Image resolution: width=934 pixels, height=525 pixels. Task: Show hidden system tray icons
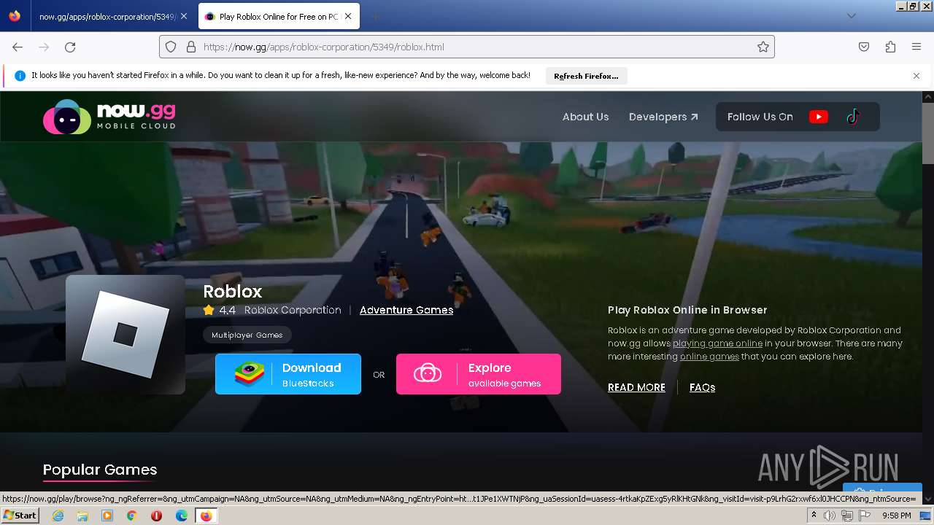coord(814,516)
